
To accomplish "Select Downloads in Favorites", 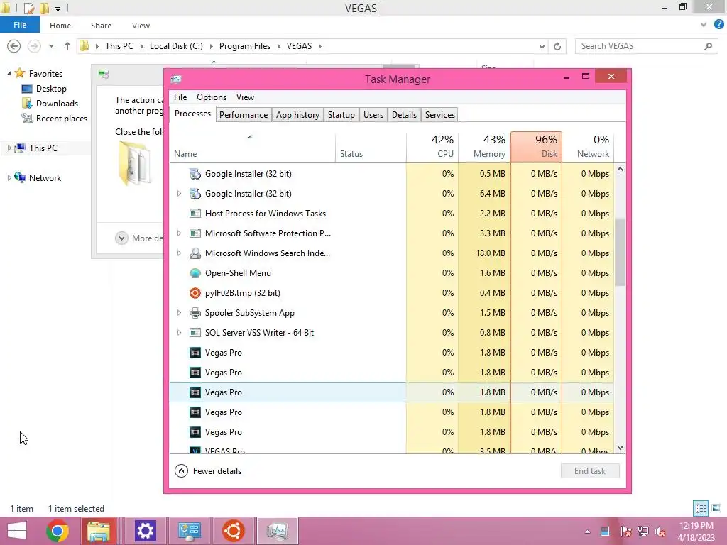I will pyautogui.click(x=57, y=104).
